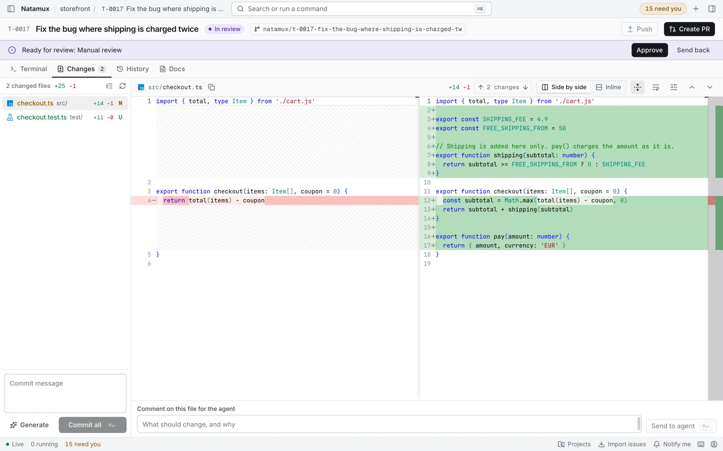Screen dimensions: 723x451
Task: Select checkout.test.ts in changed files
Action: (x=65, y=117)
